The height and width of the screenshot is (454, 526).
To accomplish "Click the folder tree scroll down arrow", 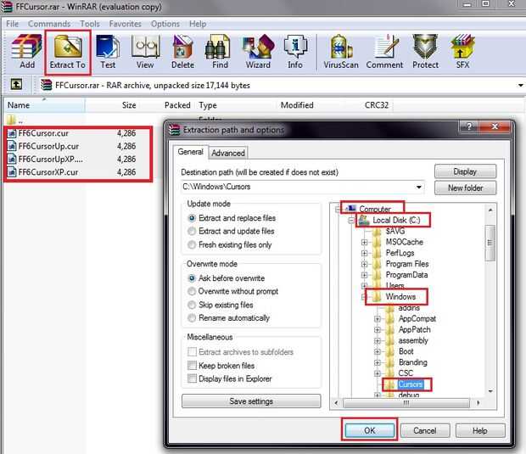I will (x=490, y=391).
